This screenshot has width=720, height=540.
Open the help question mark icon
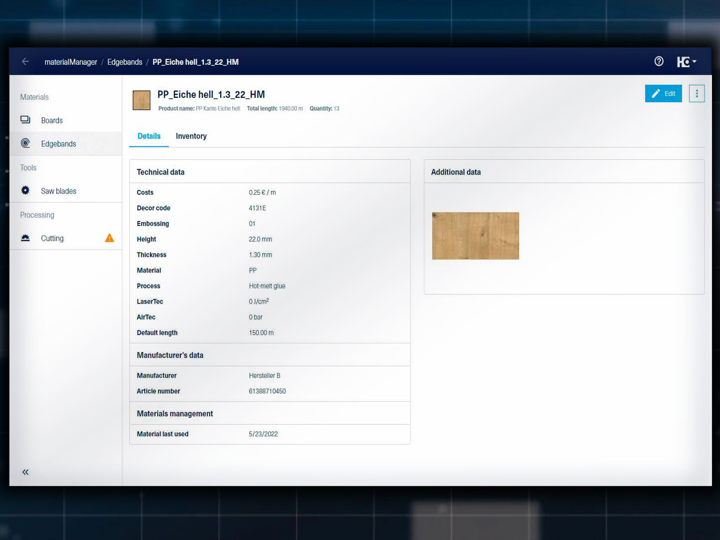659,61
